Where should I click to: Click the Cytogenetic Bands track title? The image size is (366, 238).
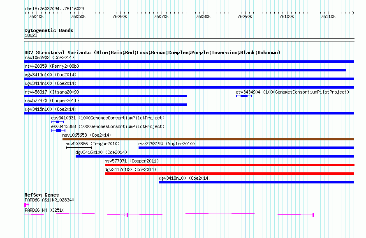tap(49, 30)
